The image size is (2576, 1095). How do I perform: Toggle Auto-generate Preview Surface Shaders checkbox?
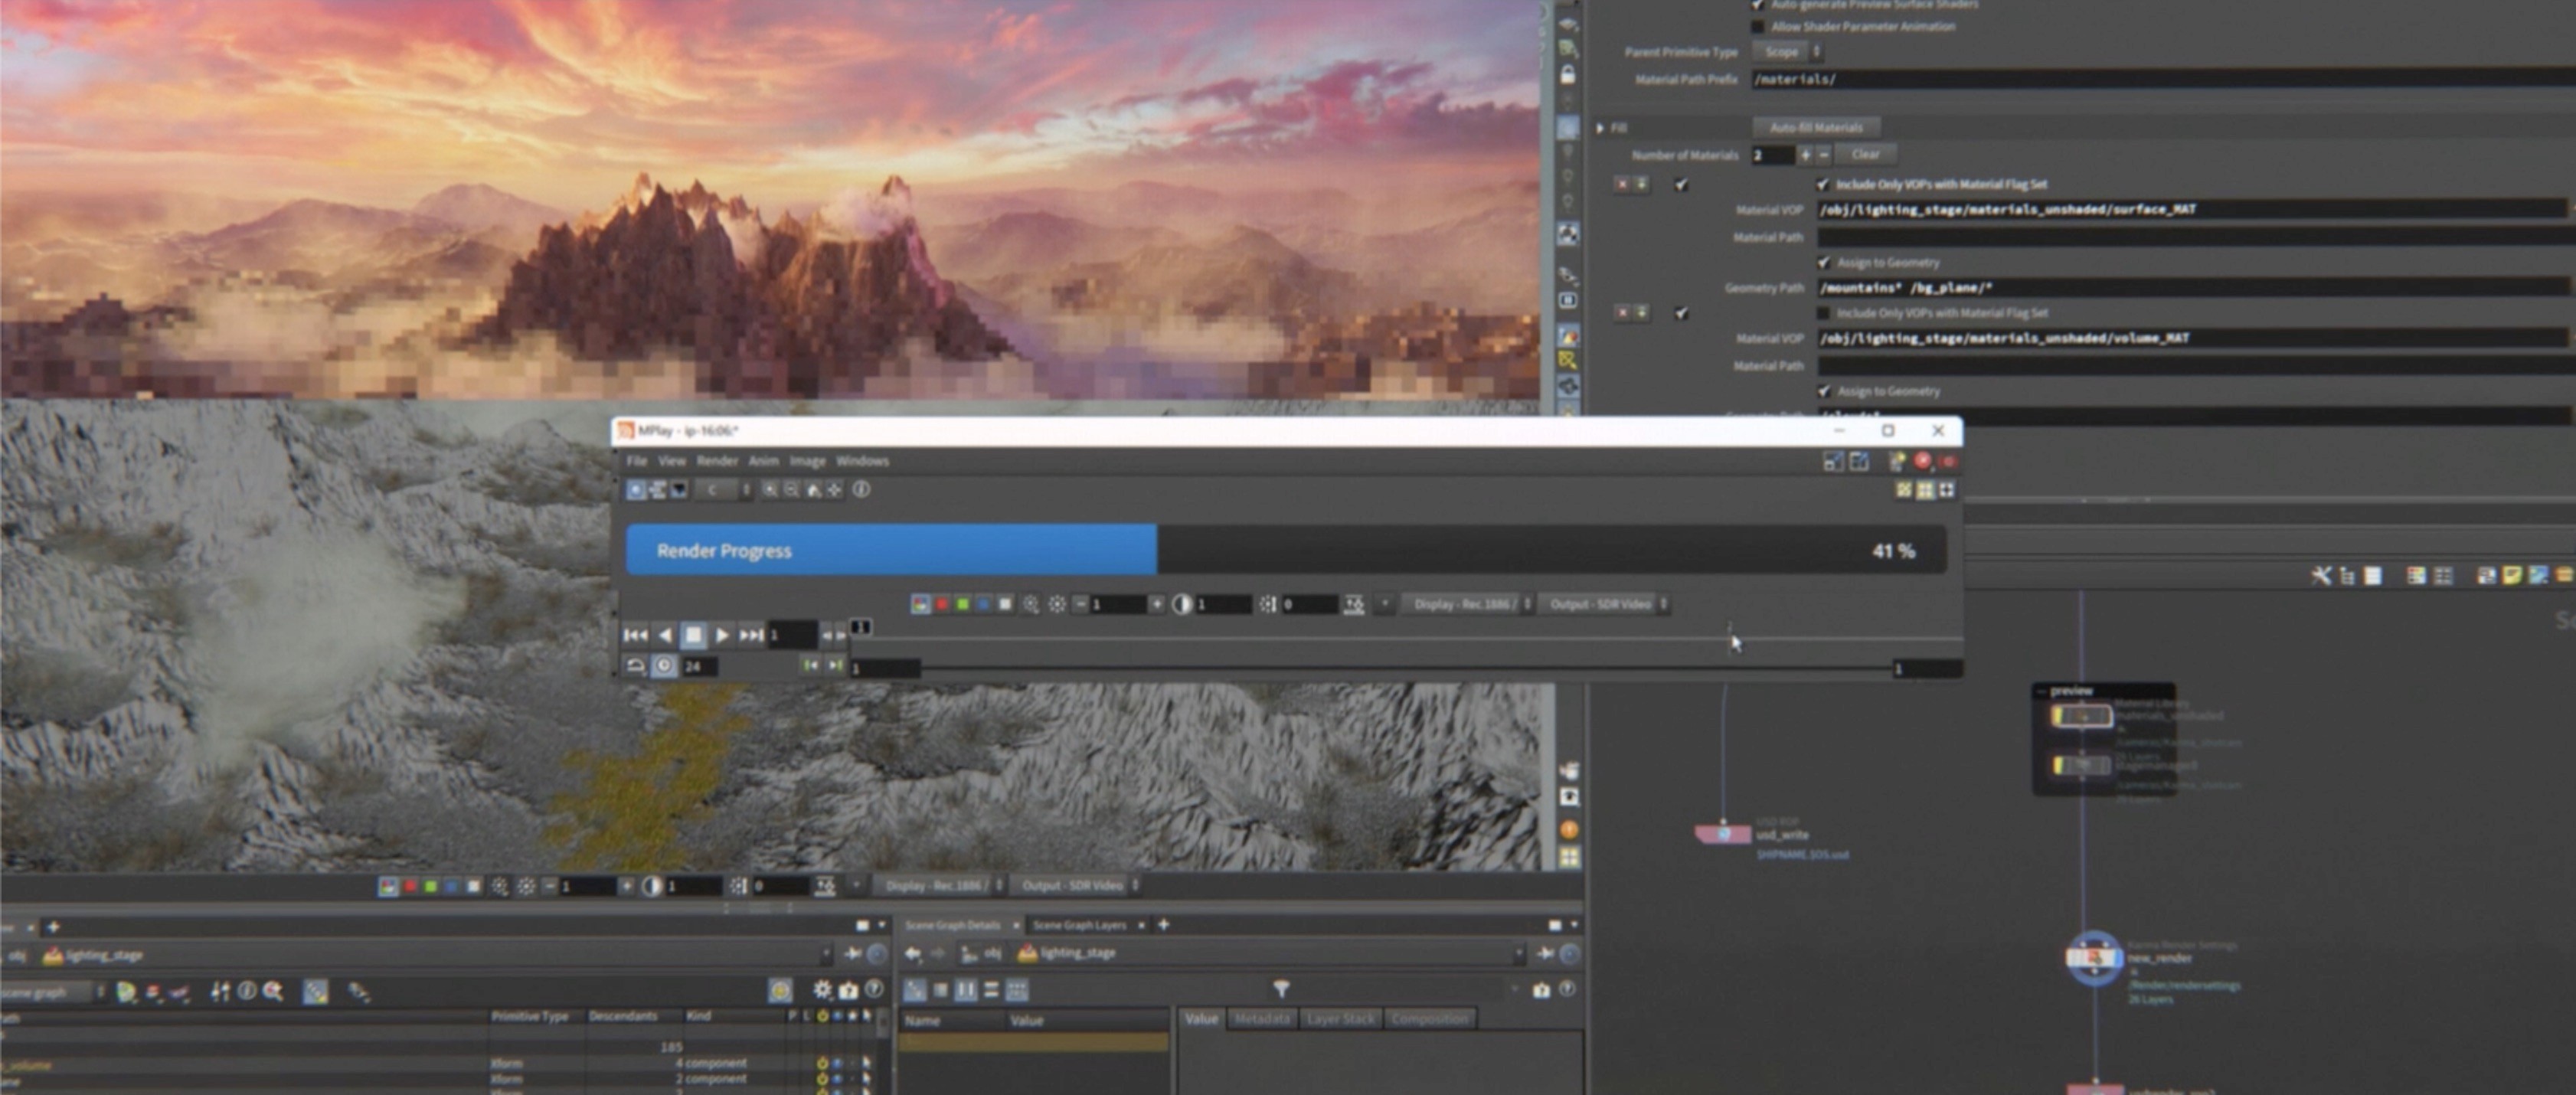point(1757,5)
